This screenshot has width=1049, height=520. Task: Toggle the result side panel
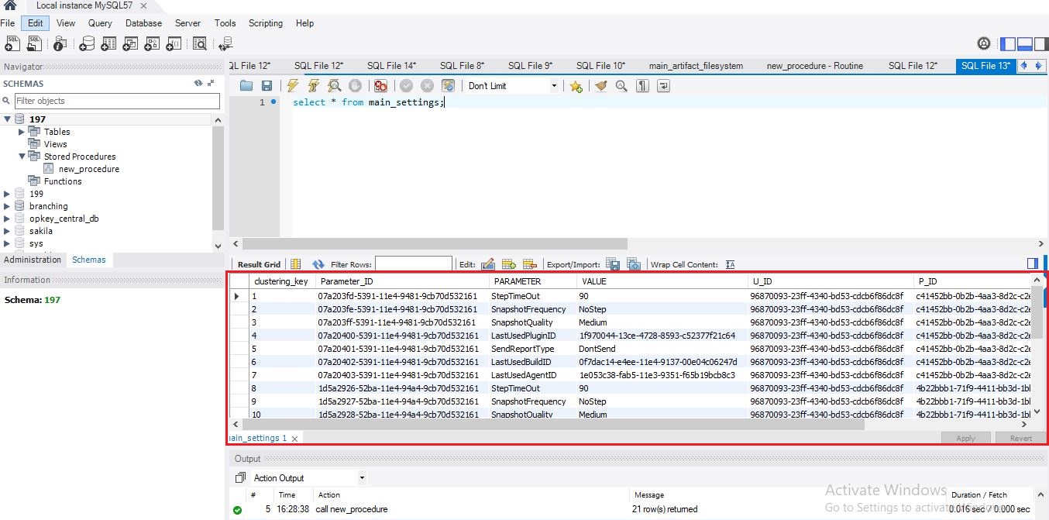pos(1032,264)
